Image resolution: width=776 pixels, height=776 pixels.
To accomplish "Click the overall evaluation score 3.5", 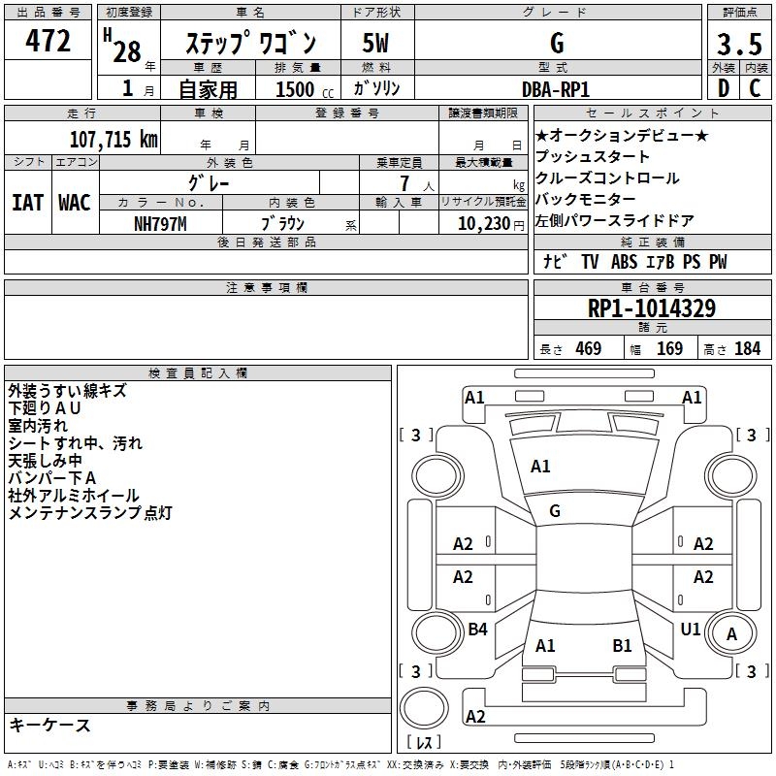I will (737, 45).
